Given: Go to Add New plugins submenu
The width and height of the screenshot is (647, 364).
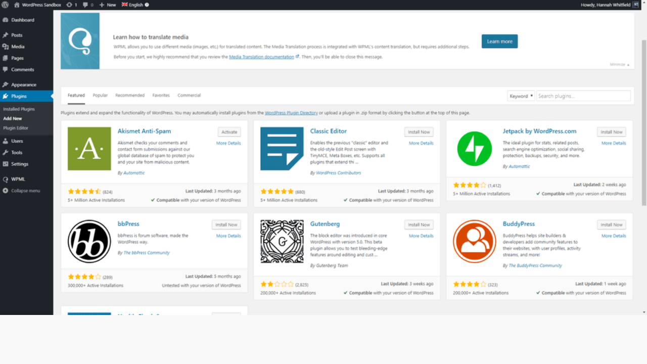Looking at the screenshot, I should tap(13, 118).
